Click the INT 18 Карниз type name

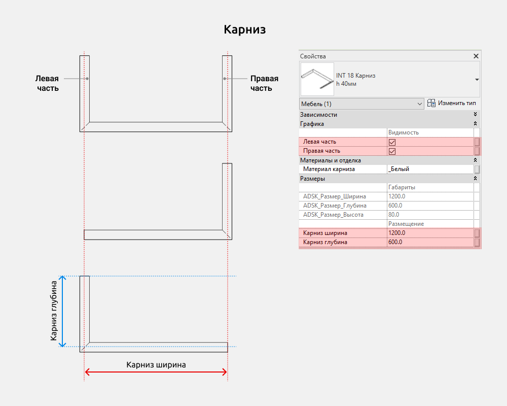pyautogui.click(x=356, y=76)
